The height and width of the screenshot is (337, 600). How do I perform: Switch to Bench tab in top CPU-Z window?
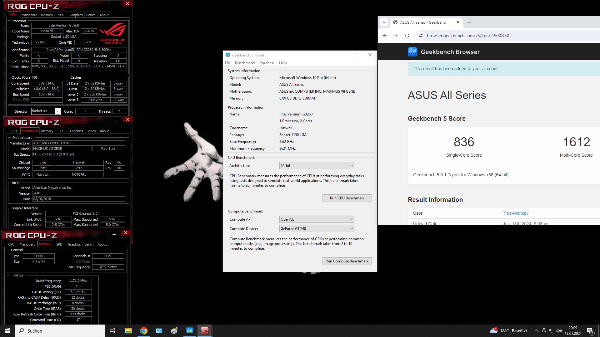click(91, 15)
